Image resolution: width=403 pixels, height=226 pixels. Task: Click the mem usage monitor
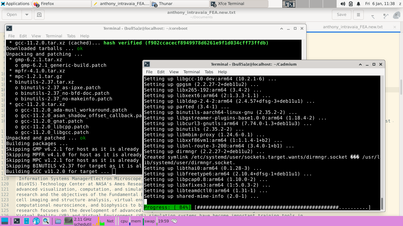[x=135, y=221]
